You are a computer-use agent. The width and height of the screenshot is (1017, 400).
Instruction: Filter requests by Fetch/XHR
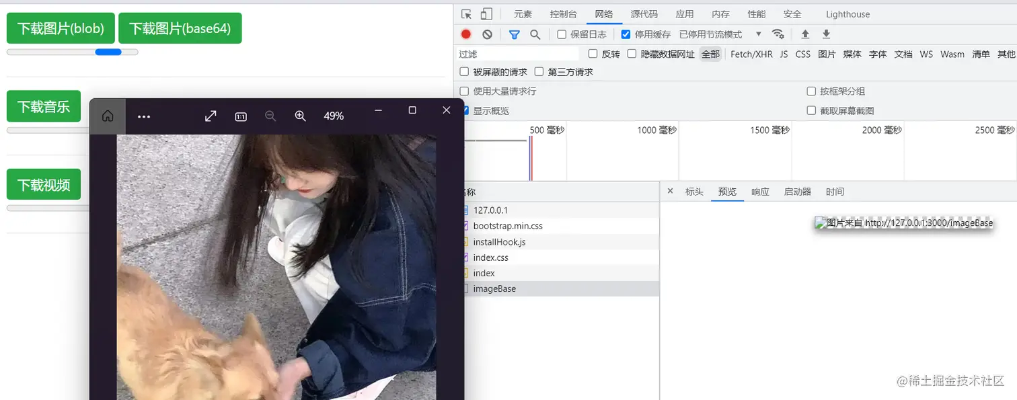[751, 54]
